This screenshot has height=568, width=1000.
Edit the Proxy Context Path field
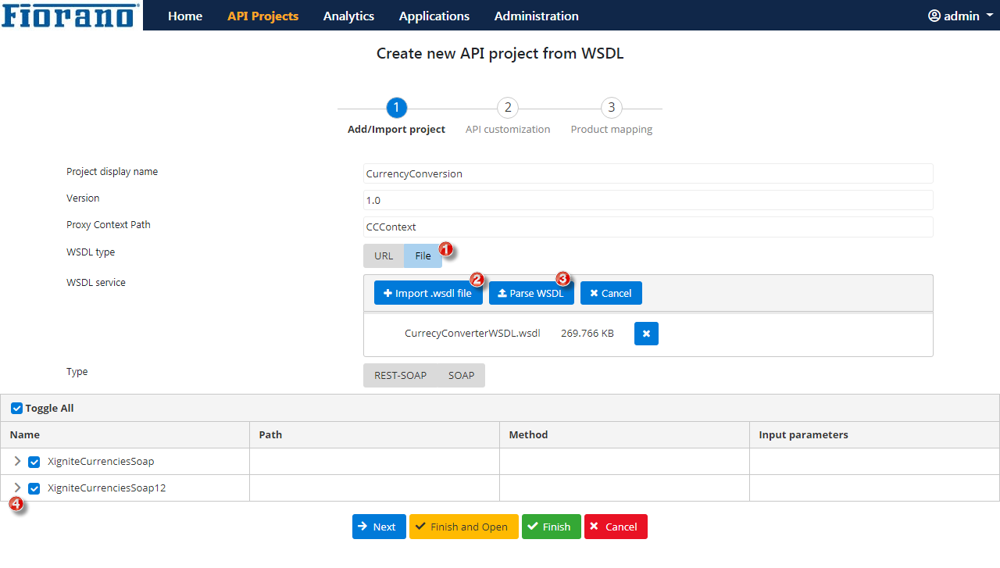pos(648,227)
